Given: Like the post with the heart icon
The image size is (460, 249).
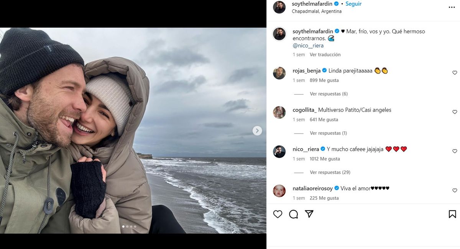Looking at the screenshot, I should 278,214.
